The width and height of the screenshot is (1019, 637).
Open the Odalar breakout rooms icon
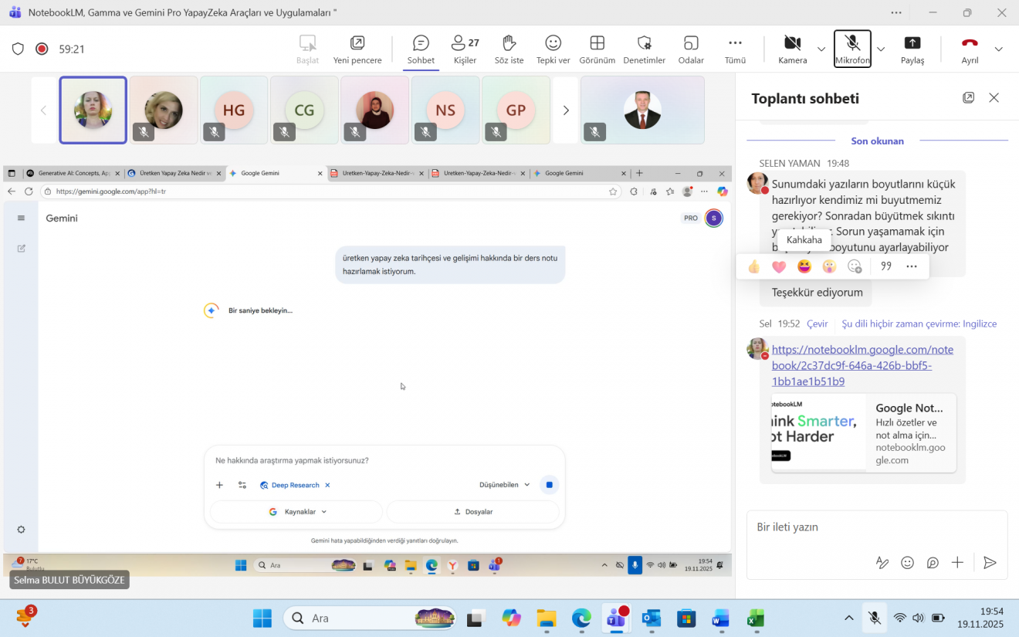[x=691, y=43]
